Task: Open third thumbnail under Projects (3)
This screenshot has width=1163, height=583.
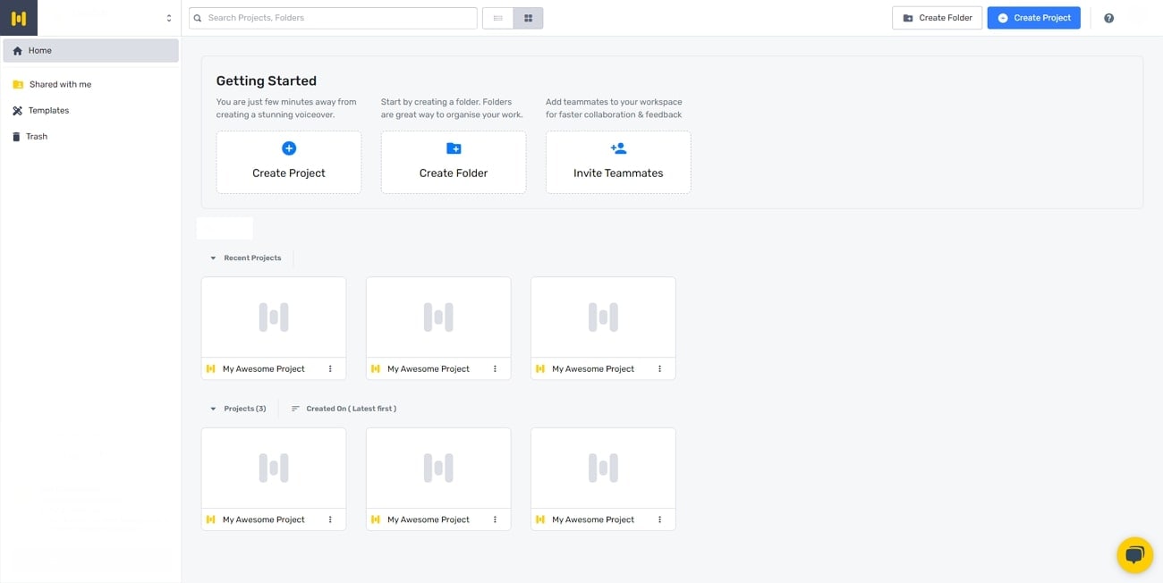Action: click(x=603, y=468)
